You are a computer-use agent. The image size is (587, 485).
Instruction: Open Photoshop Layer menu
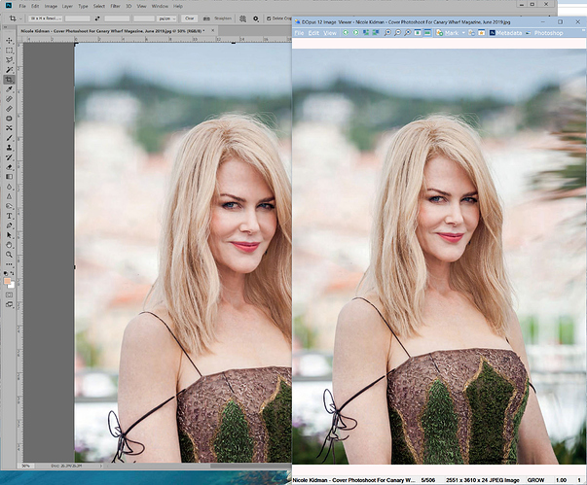[x=67, y=6]
